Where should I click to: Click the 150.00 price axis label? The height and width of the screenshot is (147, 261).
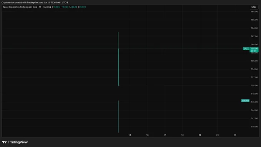tap(254, 86)
